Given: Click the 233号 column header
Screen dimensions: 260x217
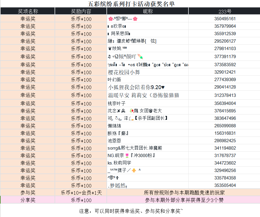Looking at the screenshot, I should click(225, 11).
